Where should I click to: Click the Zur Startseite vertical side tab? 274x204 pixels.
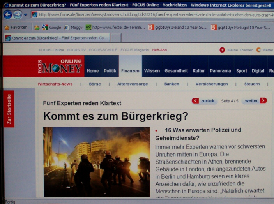9,109
